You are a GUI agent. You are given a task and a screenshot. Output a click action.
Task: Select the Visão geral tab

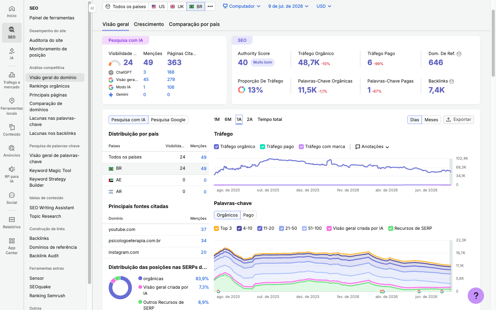(x=115, y=24)
